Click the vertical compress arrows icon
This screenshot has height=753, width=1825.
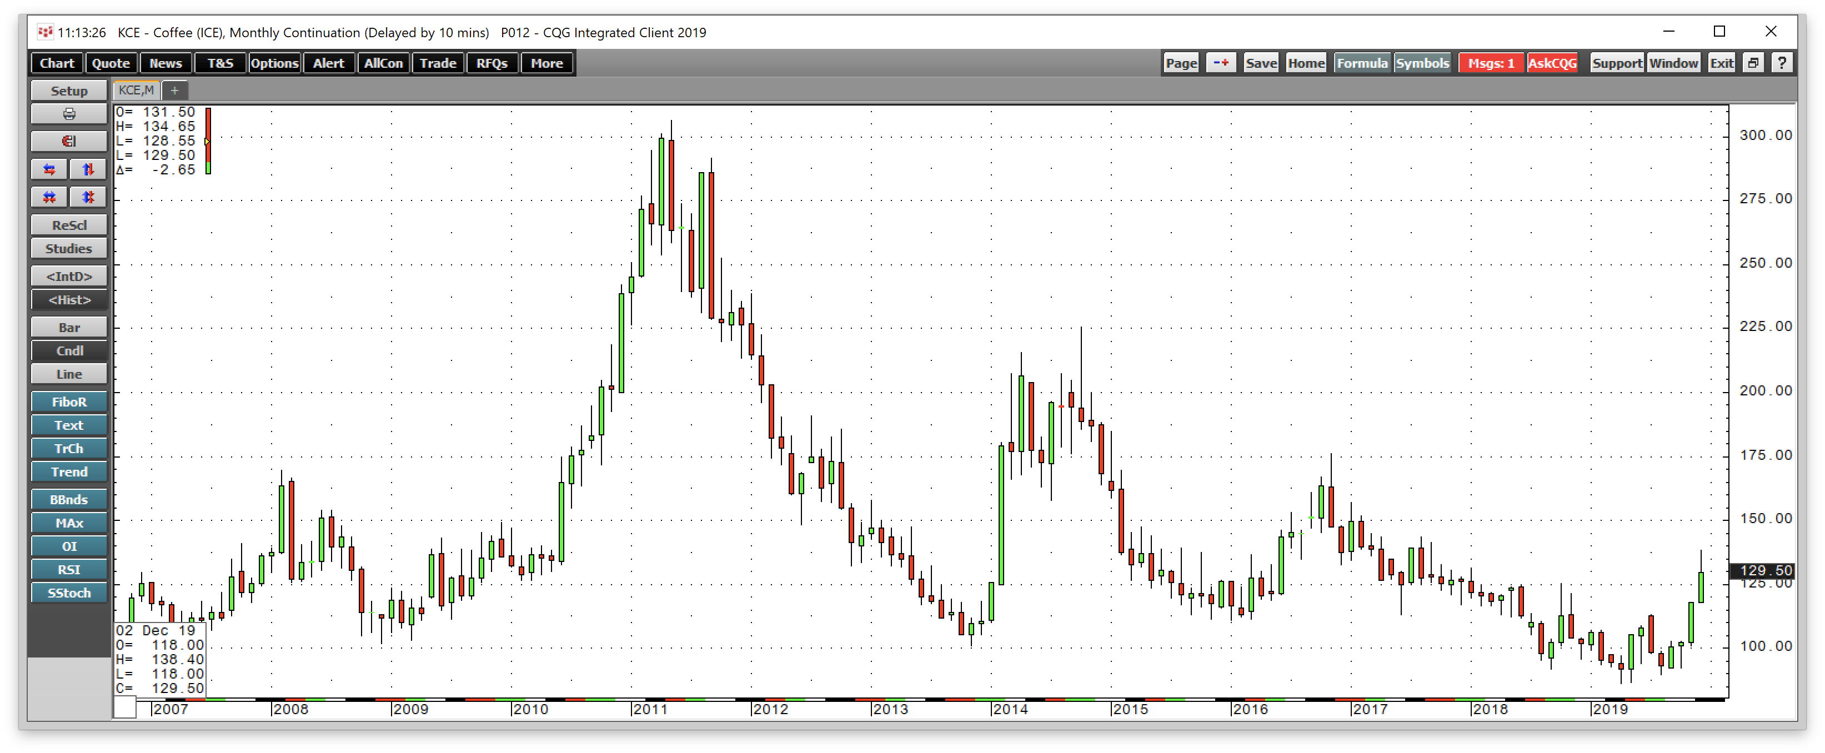click(88, 197)
